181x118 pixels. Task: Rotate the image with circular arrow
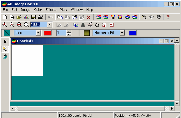coord(97,25)
